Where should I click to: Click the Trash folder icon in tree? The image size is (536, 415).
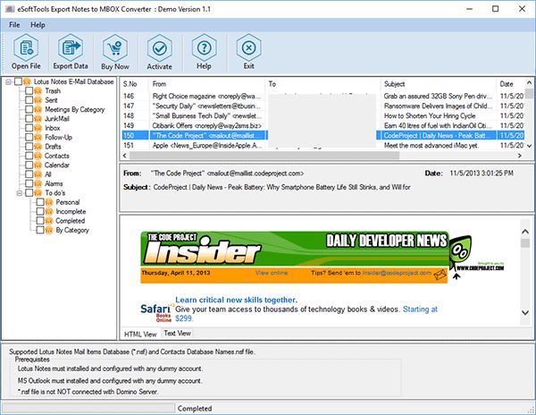38,91
